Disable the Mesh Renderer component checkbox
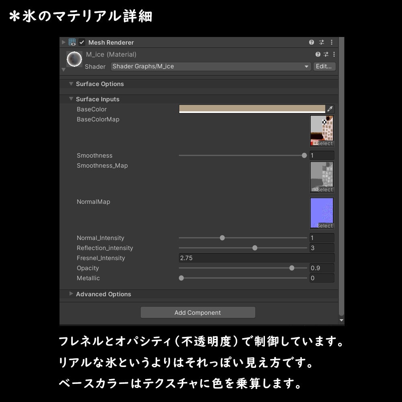Image resolution: width=402 pixels, height=402 pixels. [x=81, y=42]
